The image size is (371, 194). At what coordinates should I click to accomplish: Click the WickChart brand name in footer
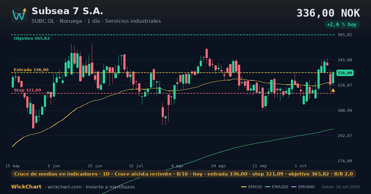(x=26, y=187)
